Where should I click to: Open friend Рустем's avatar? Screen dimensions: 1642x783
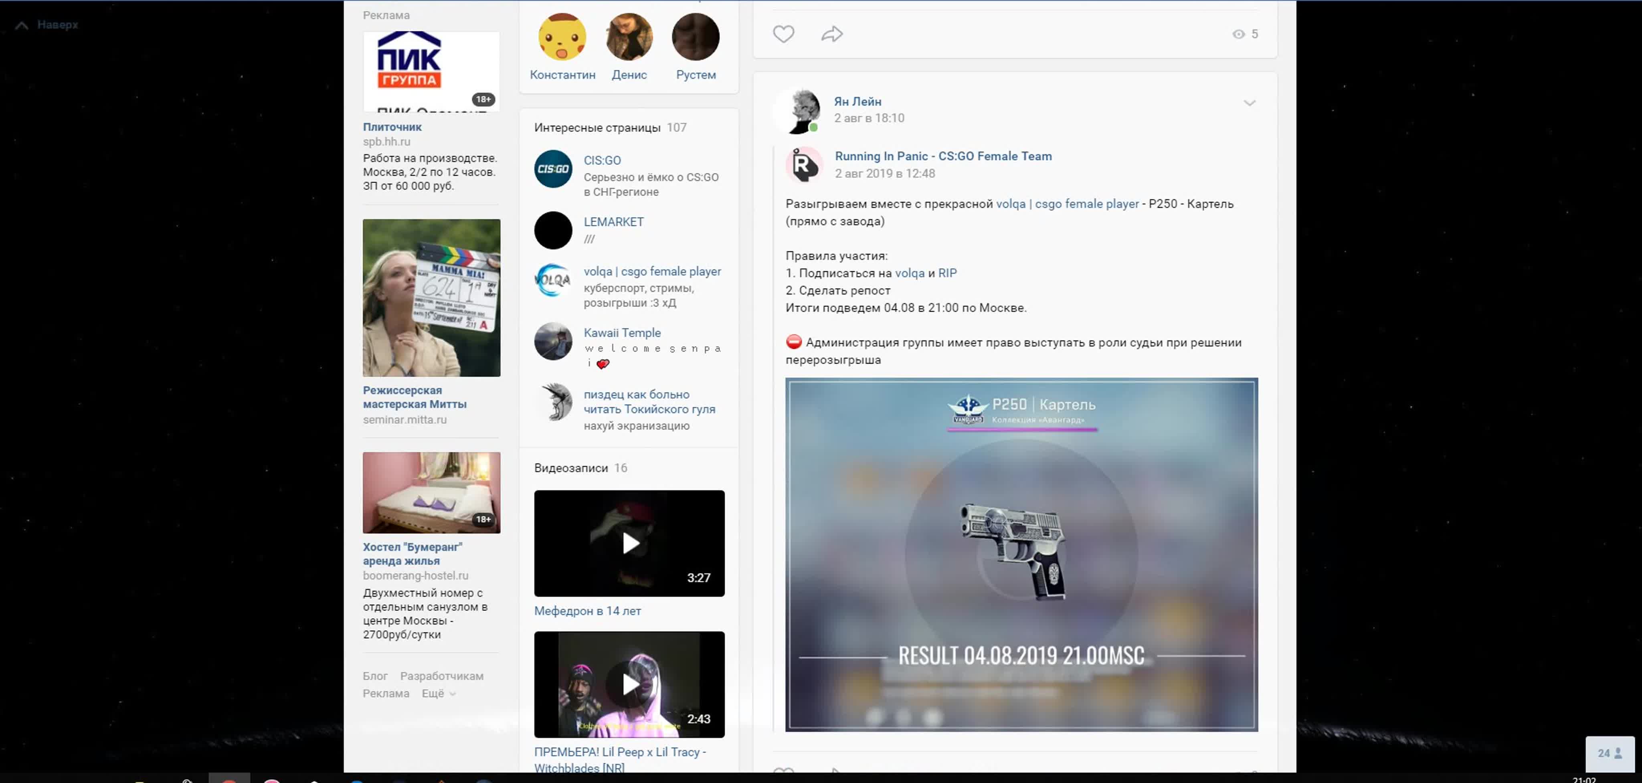click(x=696, y=37)
